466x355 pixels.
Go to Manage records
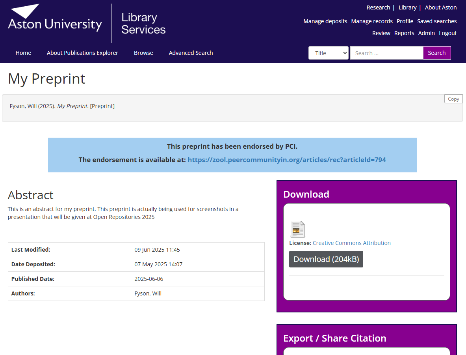(x=372, y=21)
